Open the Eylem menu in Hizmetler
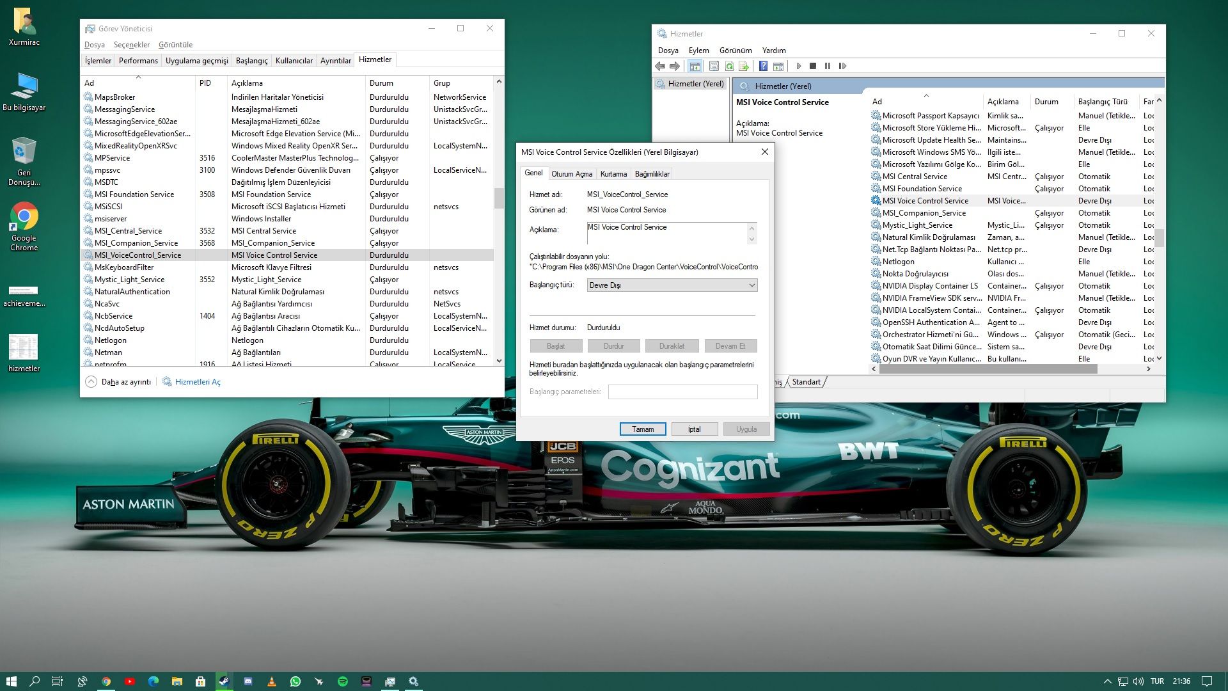The height and width of the screenshot is (691, 1228). [x=698, y=51]
